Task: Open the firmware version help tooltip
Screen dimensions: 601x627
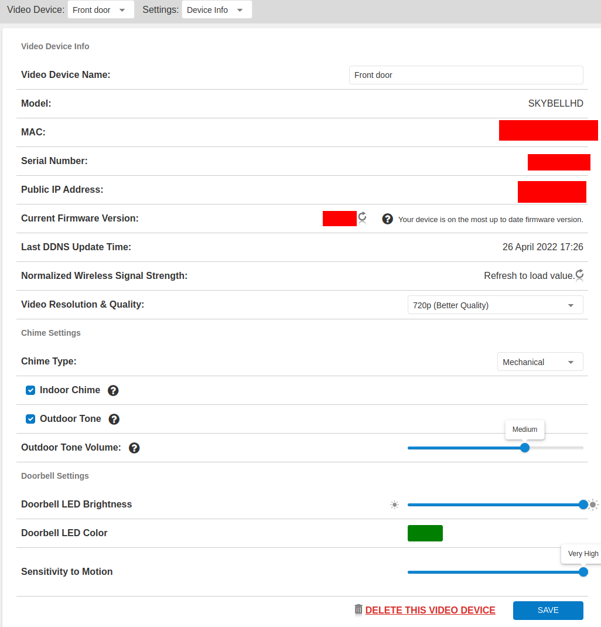Action: point(387,219)
